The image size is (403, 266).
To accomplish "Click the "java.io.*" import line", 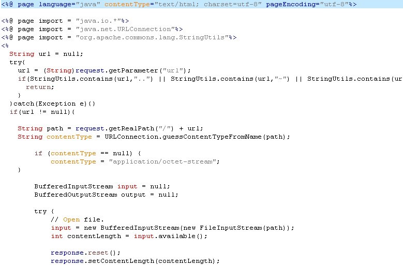I will (65, 21).
